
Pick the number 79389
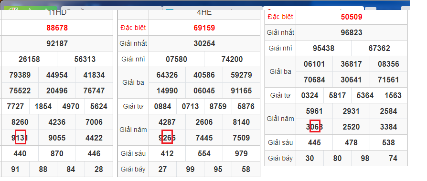click(x=20, y=75)
